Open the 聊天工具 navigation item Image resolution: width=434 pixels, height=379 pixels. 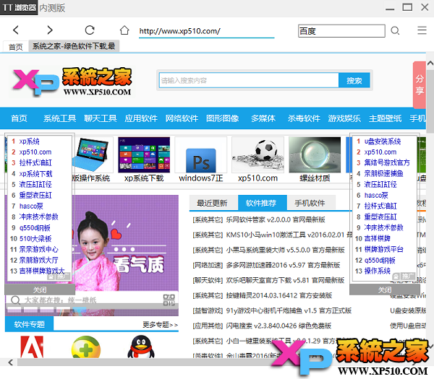coord(101,118)
